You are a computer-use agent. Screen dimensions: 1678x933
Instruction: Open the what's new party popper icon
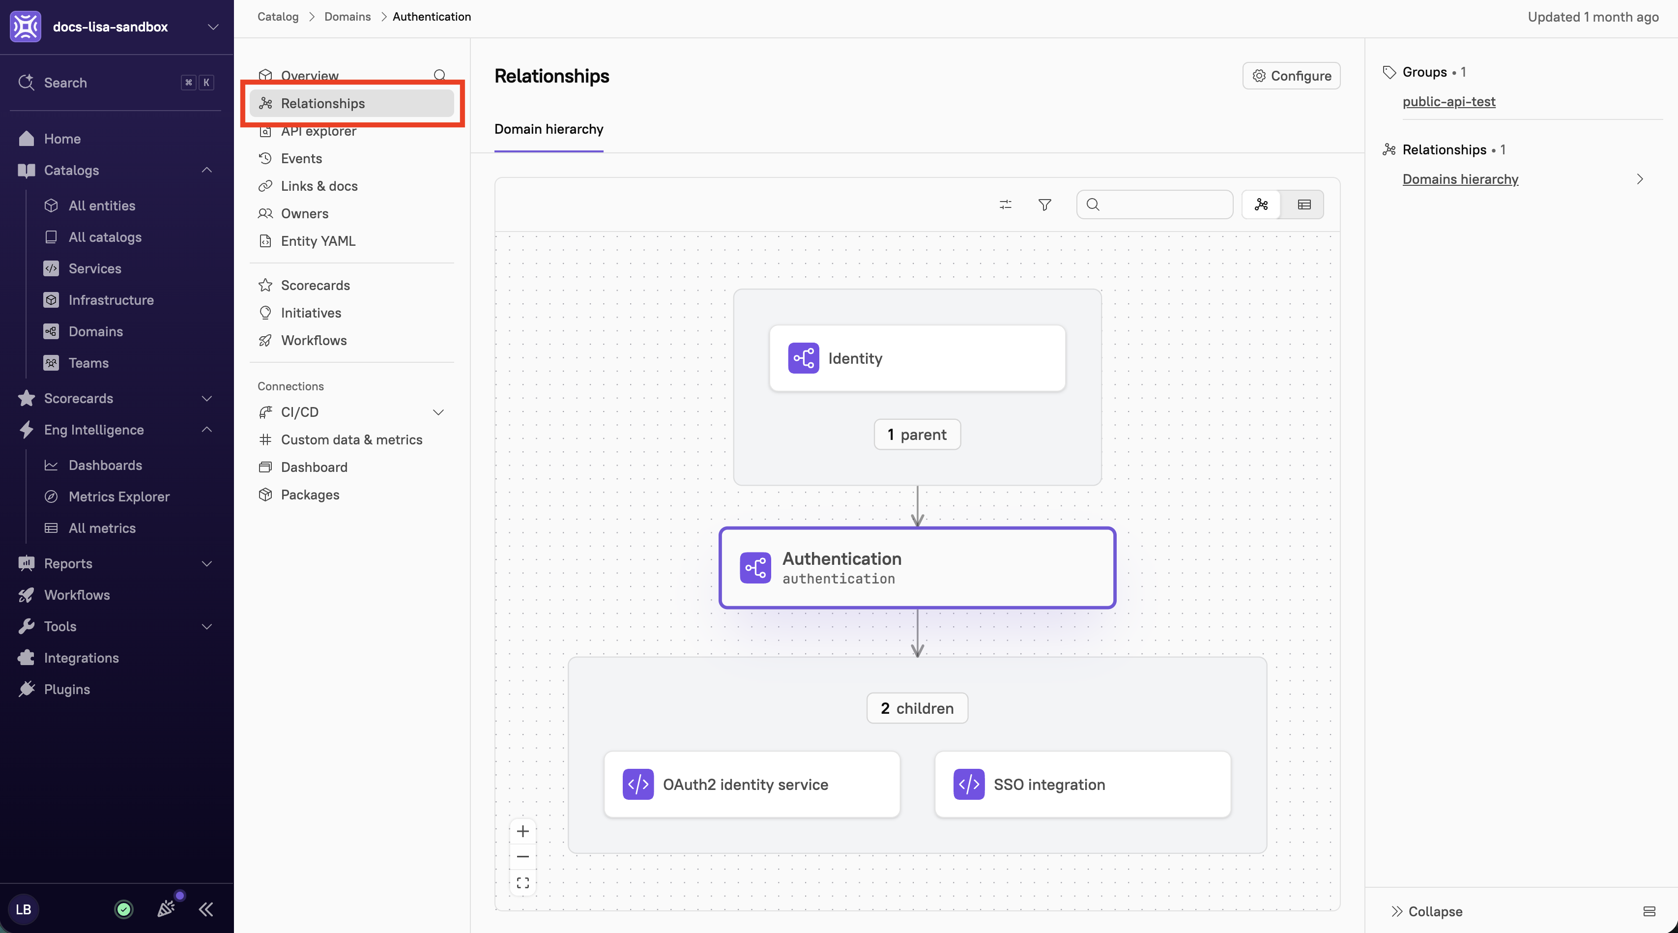166,908
